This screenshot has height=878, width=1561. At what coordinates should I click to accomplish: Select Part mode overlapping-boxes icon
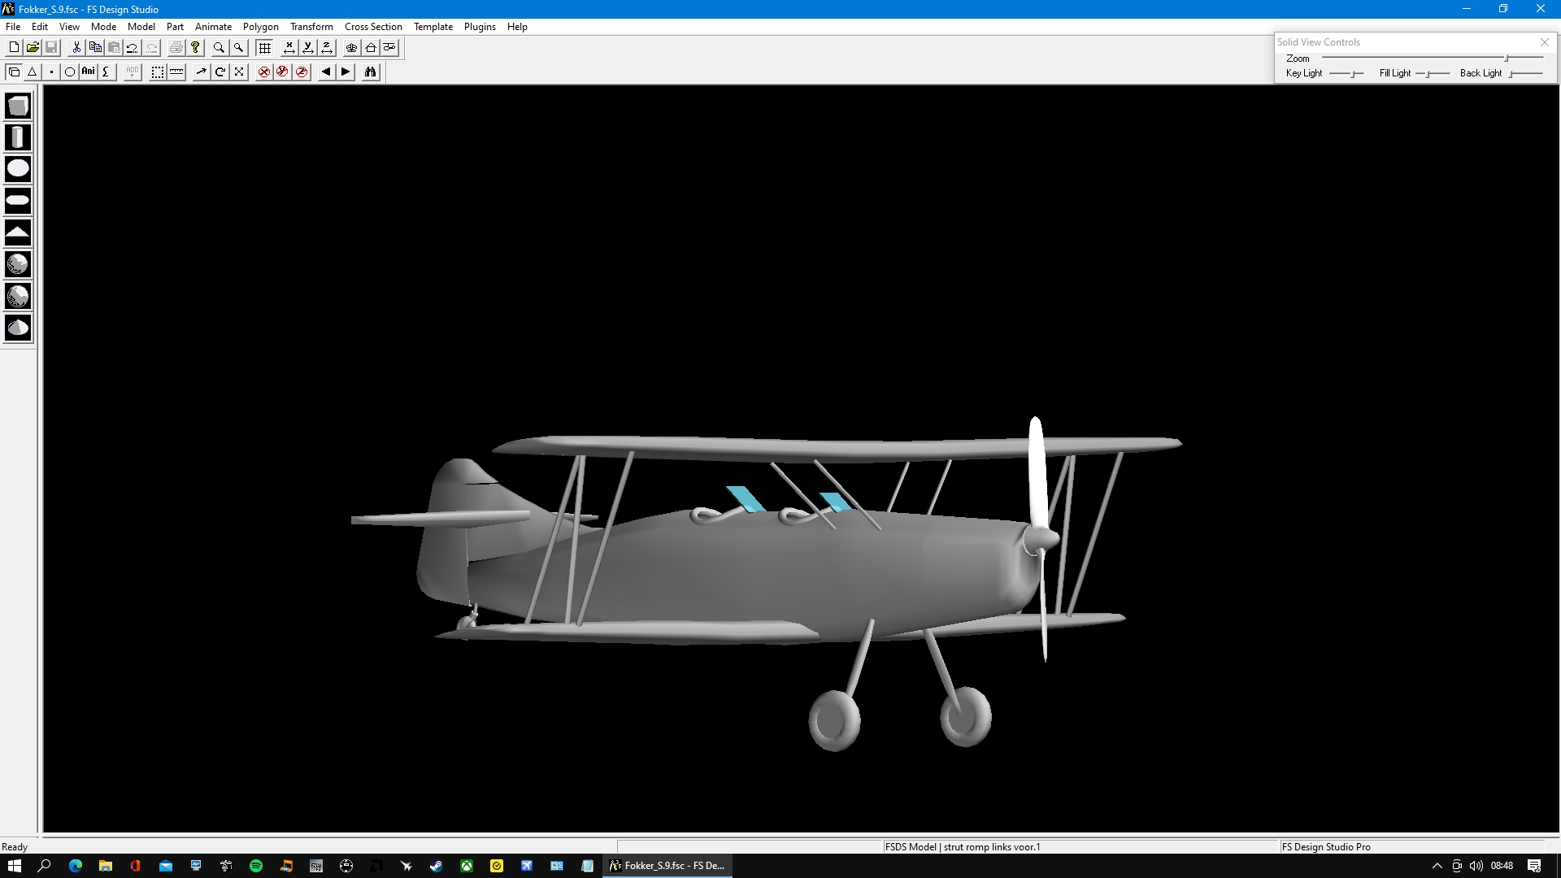(x=14, y=72)
